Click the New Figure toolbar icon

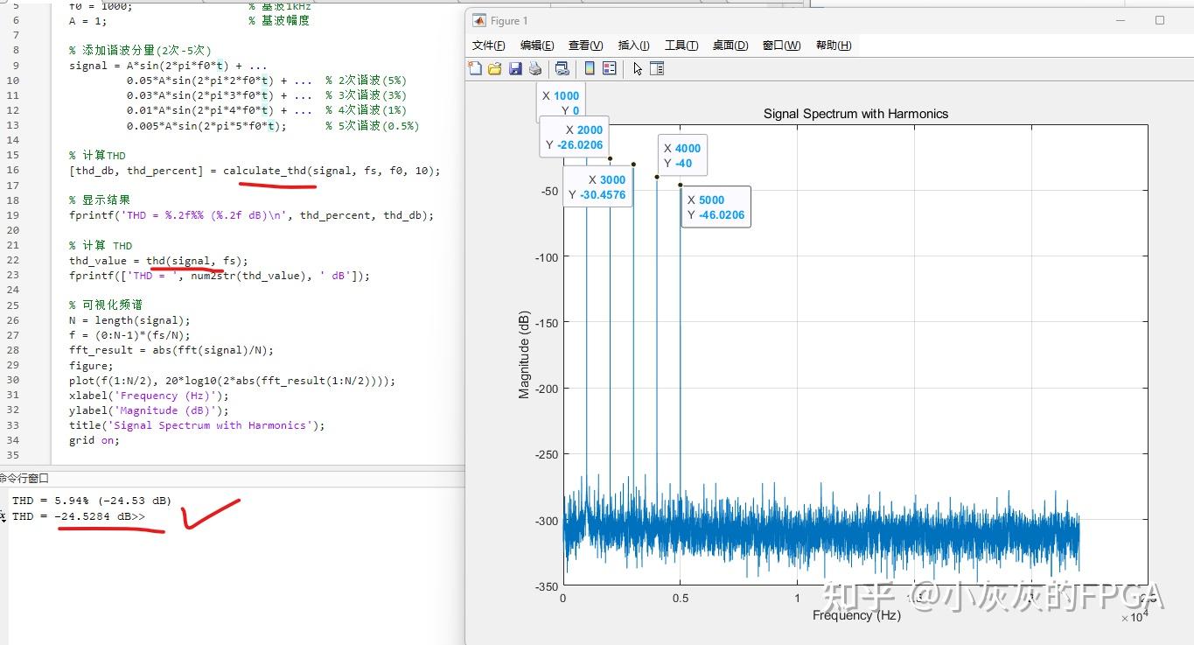475,68
